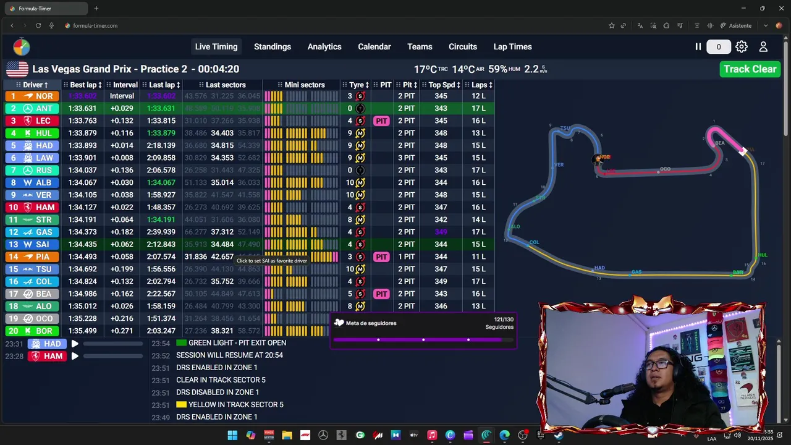Click the Last sectors column header
Image resolution: width=791 pixels, height=445 pixels.
(222, 85)
